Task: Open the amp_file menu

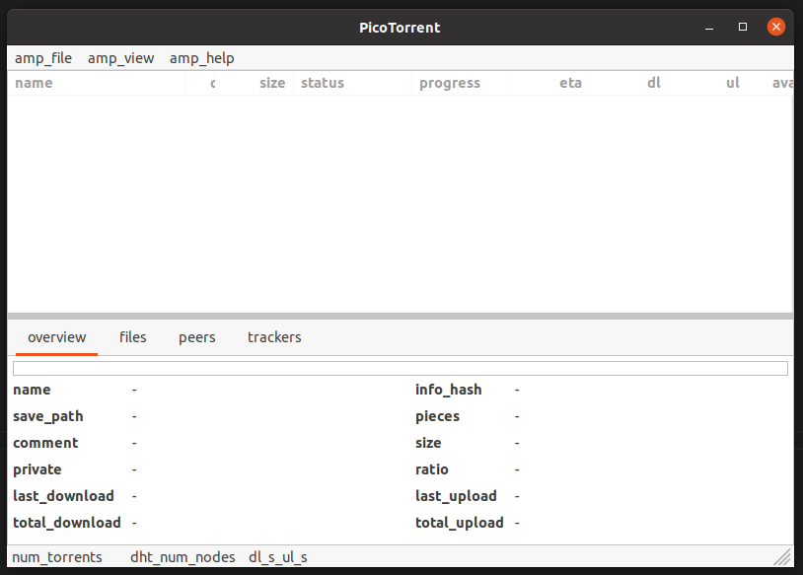Action: (x=43, y=58)
